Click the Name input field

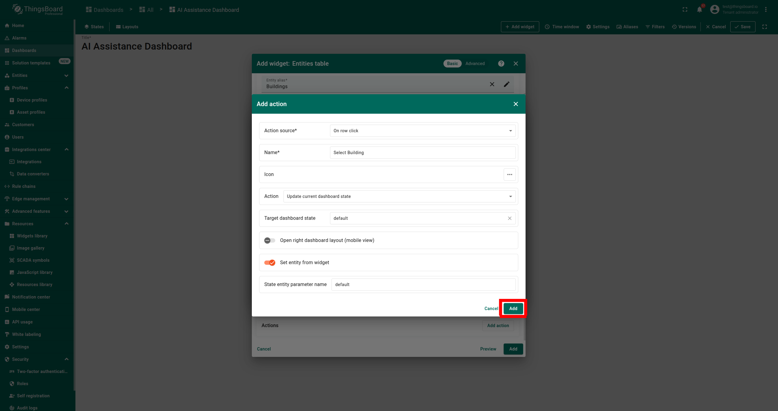(x=422, y=153)
